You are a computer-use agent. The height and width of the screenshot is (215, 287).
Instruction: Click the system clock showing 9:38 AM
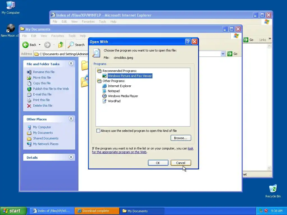click(x=277, y=211)
